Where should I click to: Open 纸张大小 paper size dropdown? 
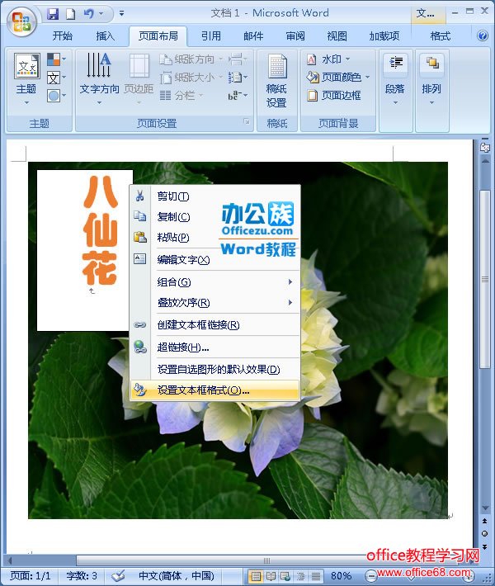[191, 78]
